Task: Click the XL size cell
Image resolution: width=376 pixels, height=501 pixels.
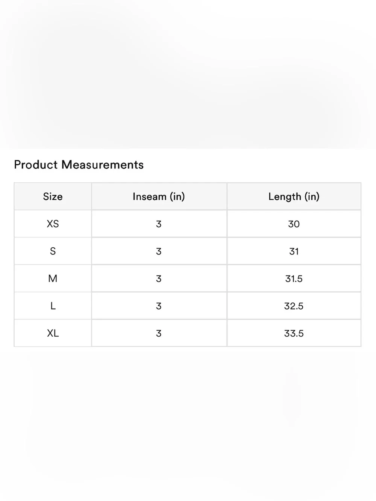Action: [x=53, y=333]
